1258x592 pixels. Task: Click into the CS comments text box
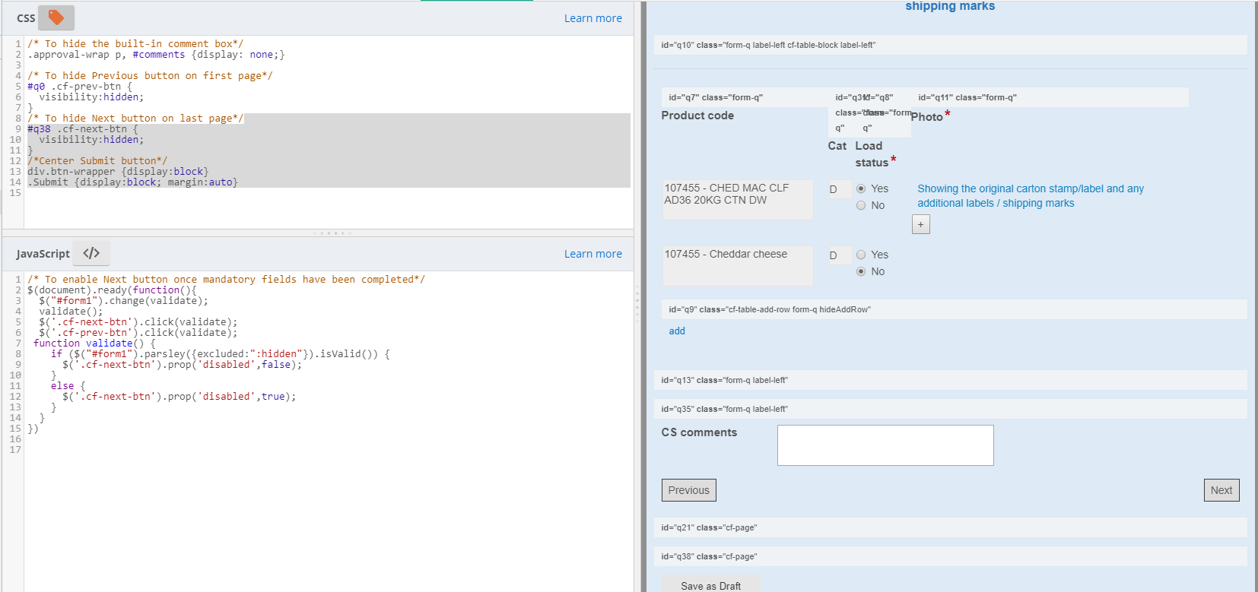click(885, 445)
